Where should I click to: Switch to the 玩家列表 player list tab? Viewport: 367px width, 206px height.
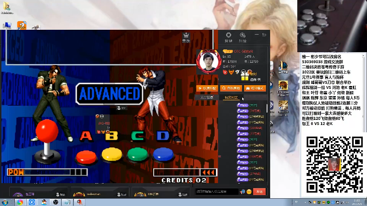(x=231, y=98)
